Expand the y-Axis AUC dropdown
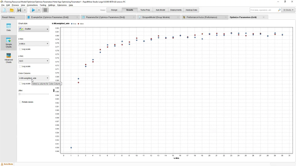The image size is (296, 166). (34, 61)
